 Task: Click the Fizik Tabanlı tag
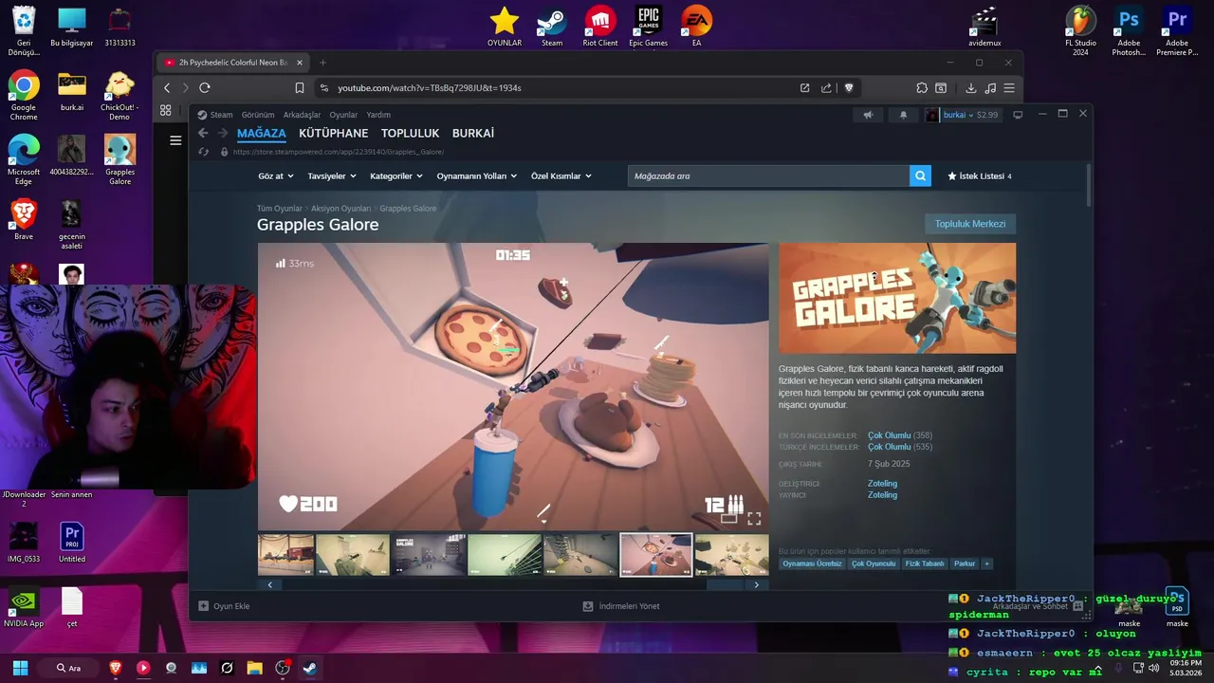[925, 563]
